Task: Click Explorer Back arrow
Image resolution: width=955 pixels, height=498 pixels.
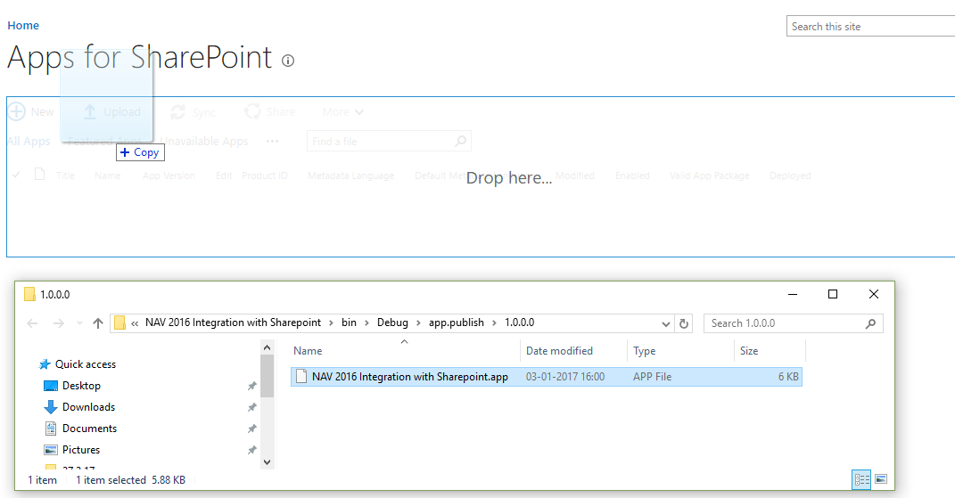Action: tap(32, 323)
